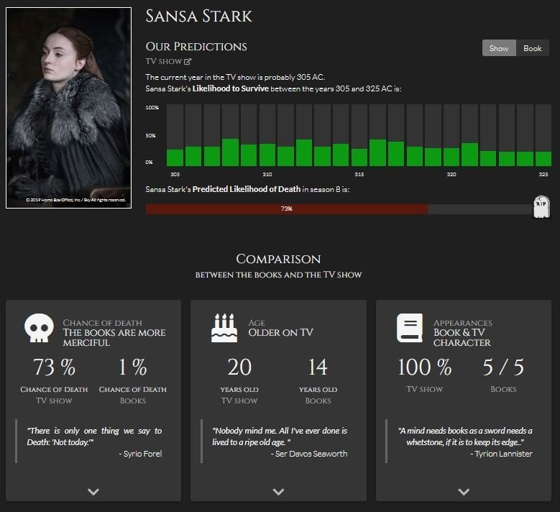
Task: Open the TV Show external link icon
Action: click(x=188, y=61)
